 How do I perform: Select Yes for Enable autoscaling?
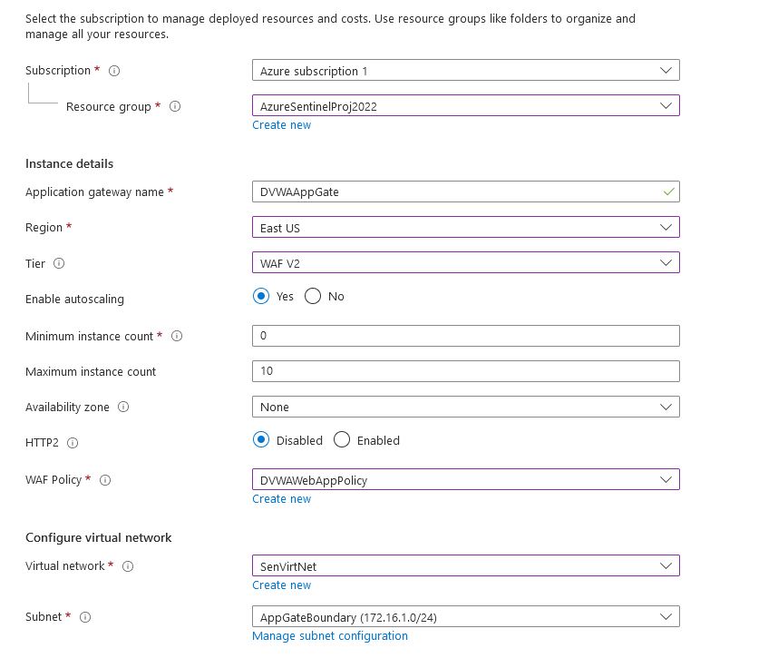pyautogui.click(x=262, y=296)
